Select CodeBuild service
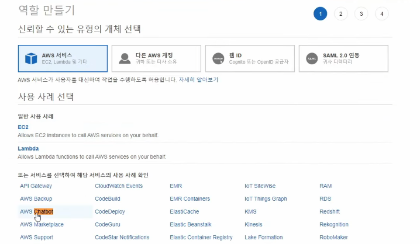Screen dimensions: 420x244 [x=108, y=199]
